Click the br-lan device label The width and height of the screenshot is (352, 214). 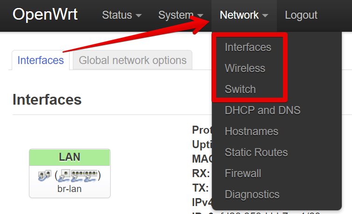tap(70, 189)
